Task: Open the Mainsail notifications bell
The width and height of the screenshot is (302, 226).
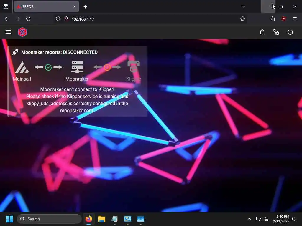Action: [262, 32]
